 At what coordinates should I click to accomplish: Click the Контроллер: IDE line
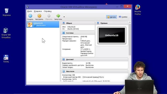point(69,75)
